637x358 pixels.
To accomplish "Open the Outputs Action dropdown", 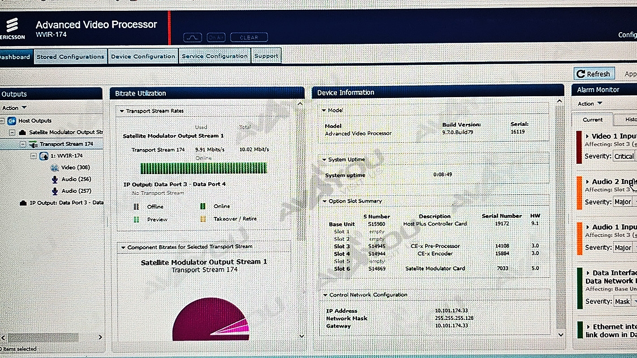I will point(14,108).
